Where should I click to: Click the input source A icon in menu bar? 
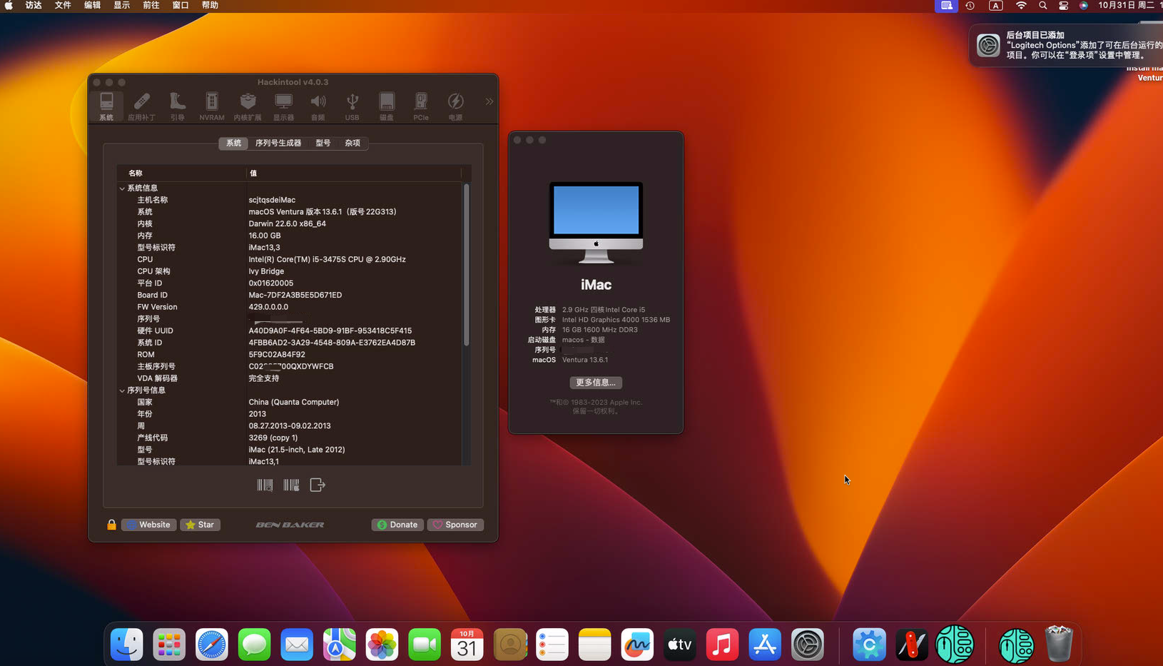[x=995, y=5]
